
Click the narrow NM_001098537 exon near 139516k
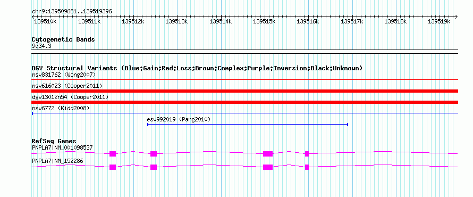pos(307,153)
